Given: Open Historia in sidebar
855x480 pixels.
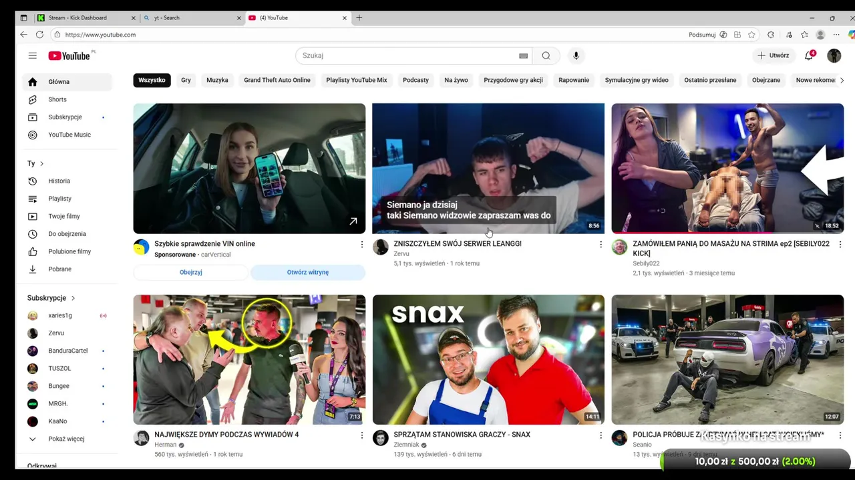Looking at the screenshot, I should (x=66, y=181).
